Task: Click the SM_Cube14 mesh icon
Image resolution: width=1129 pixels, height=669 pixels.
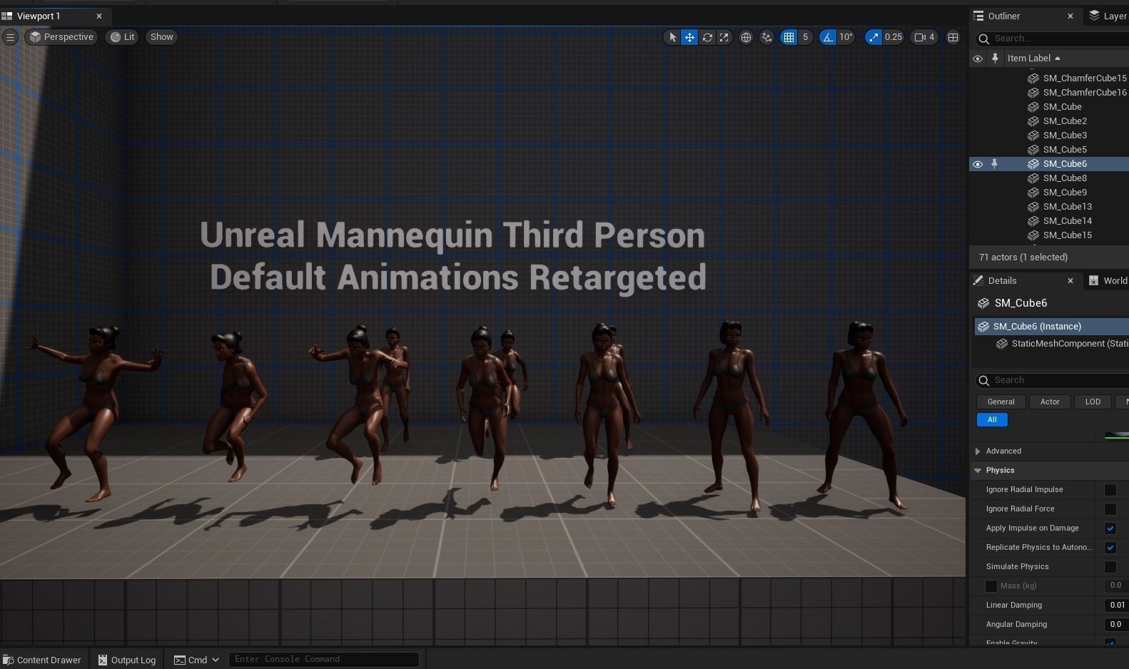Action: click(x=1033, y=221)
